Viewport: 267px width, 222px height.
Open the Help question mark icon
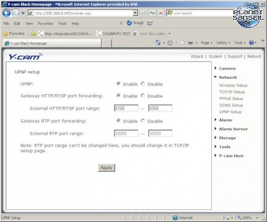pyautogui.click(x=251, y=43)
